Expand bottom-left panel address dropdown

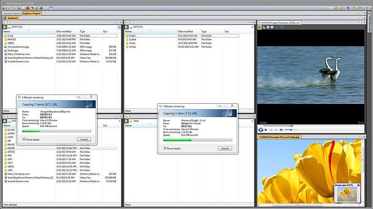pos(119,121)
